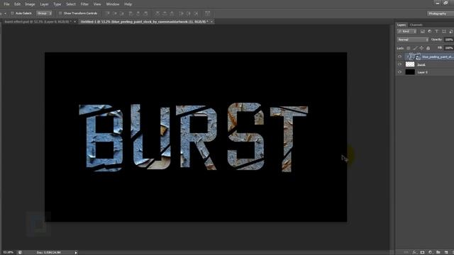
Task: Switch to the burst effect.psd document tab
Action: 38,22
